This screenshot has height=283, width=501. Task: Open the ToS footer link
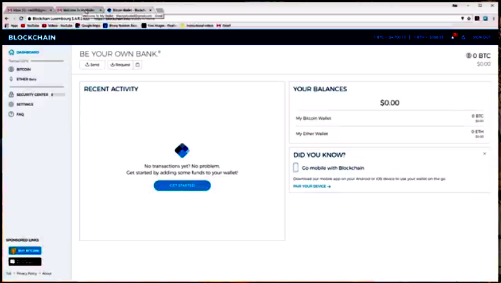tap(8, 273)
